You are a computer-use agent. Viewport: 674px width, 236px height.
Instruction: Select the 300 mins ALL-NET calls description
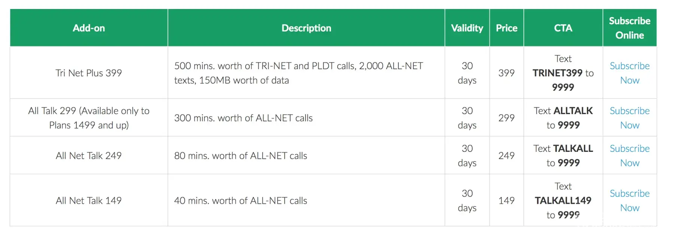click(x=243, y=118)
